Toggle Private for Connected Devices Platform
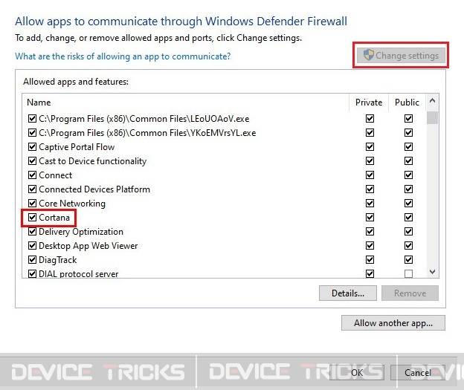 pos(370,189)
